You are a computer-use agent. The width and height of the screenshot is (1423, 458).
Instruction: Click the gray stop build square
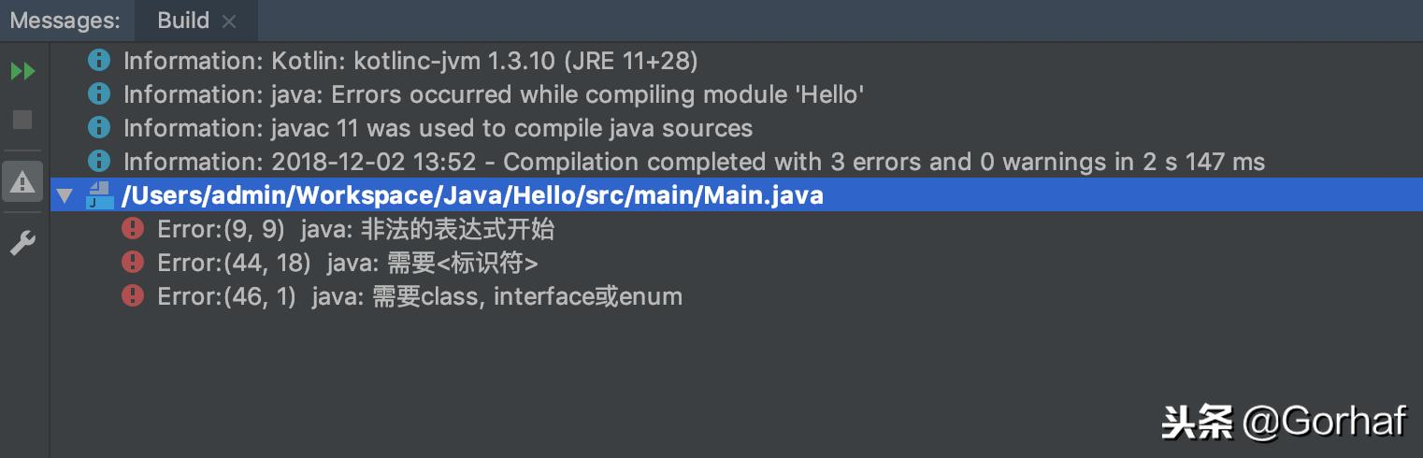(22, 120)
